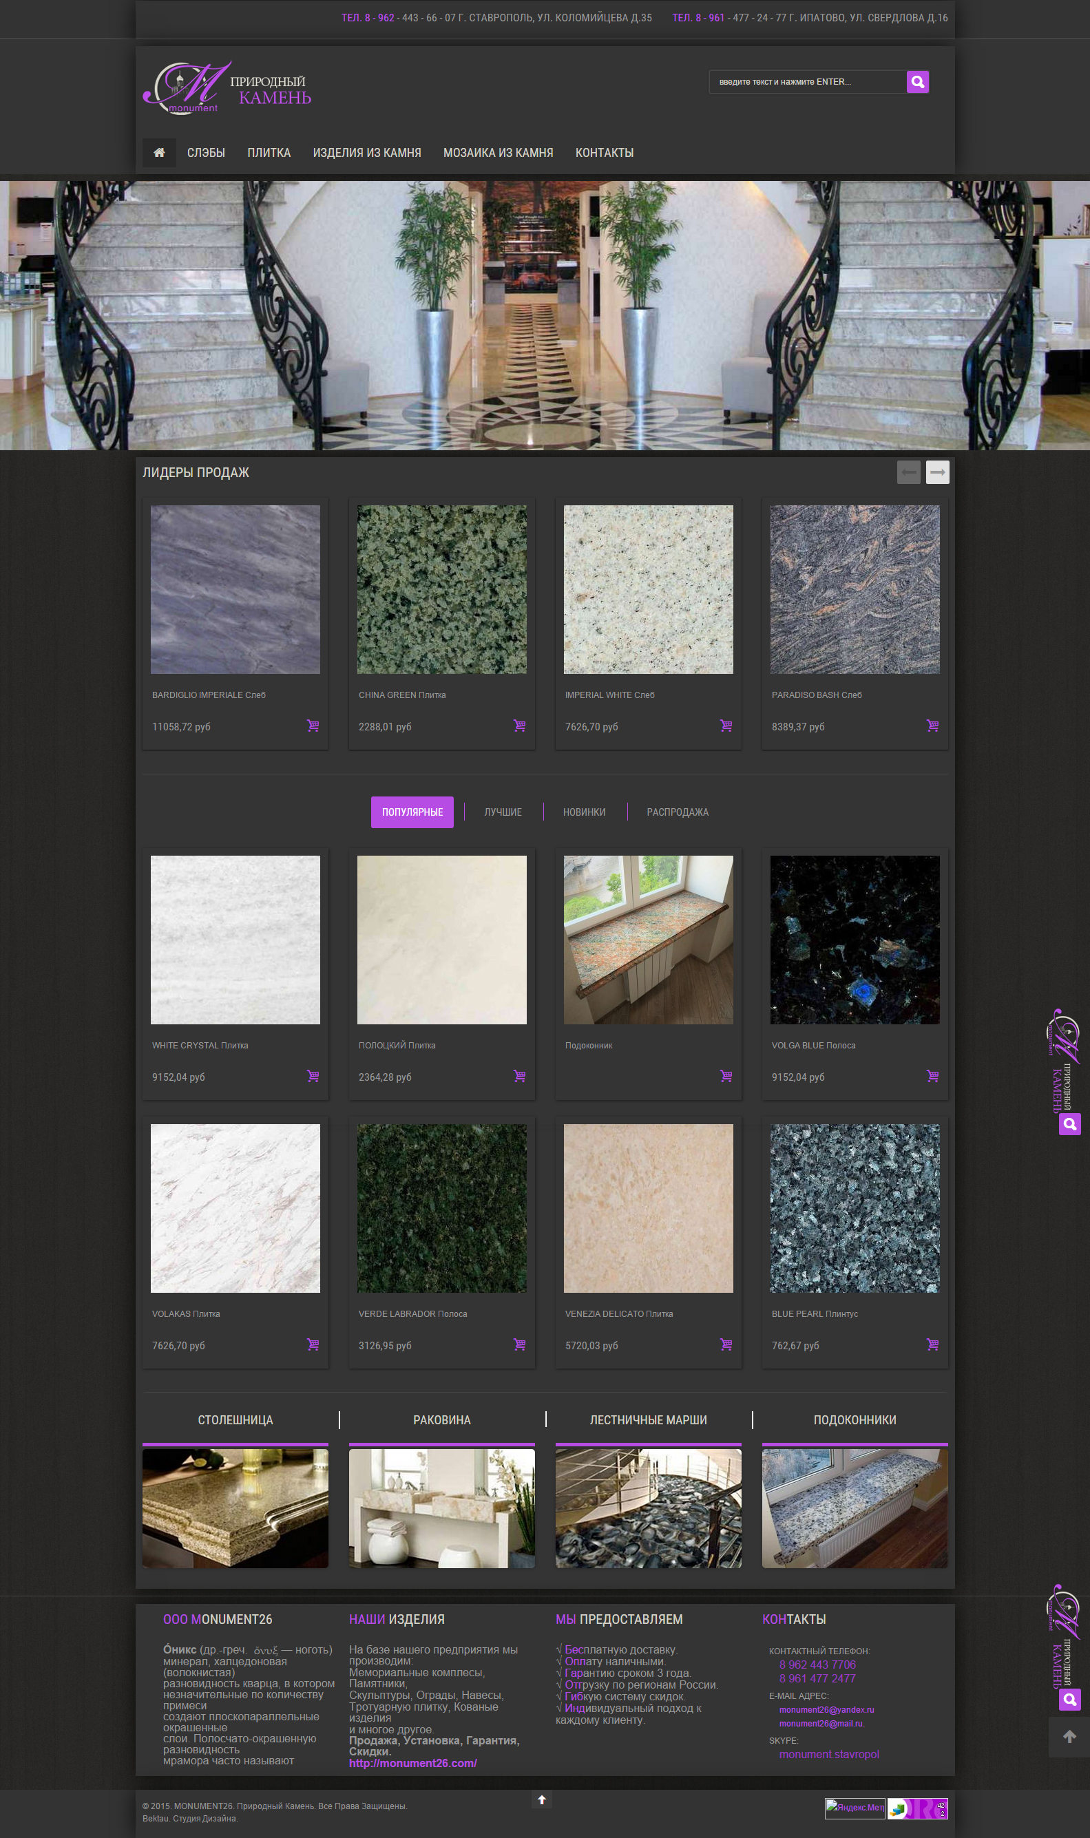Email monument26@yandex.ru link
Image resolution: width=1090 pixels, height=1838 pixels.
click(826, 1709)
